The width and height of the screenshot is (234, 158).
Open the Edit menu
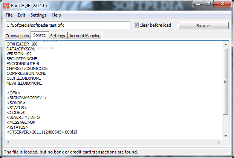21,15
